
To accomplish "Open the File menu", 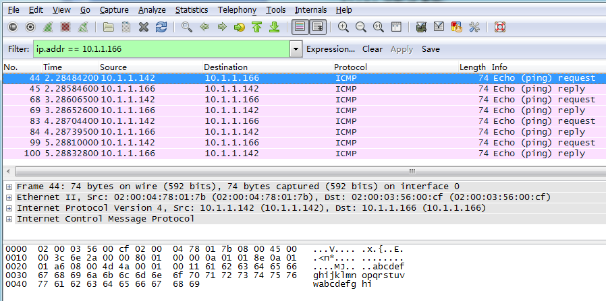I will pos(13,10).
